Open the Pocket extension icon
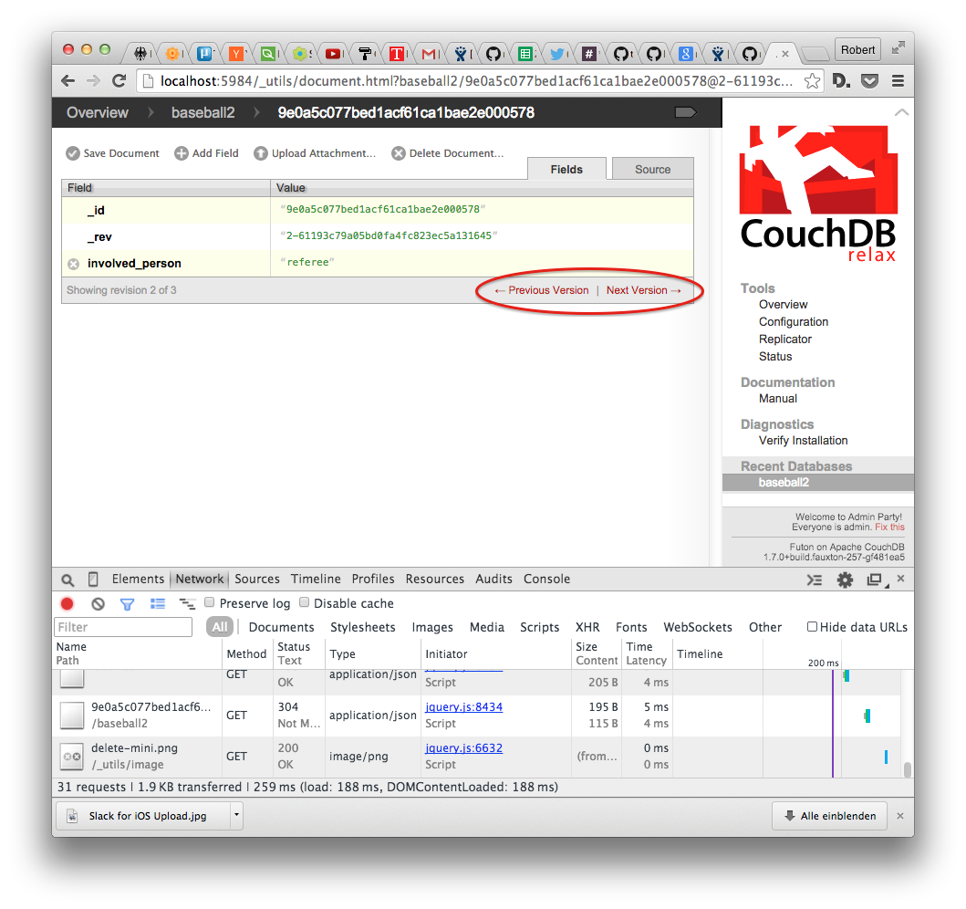 click(x=869, y=80)
